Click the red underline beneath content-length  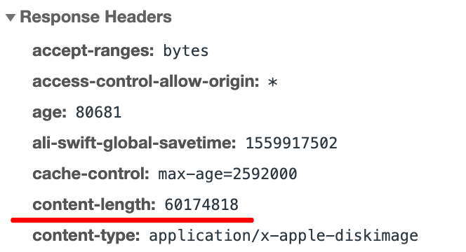[132, 220]
